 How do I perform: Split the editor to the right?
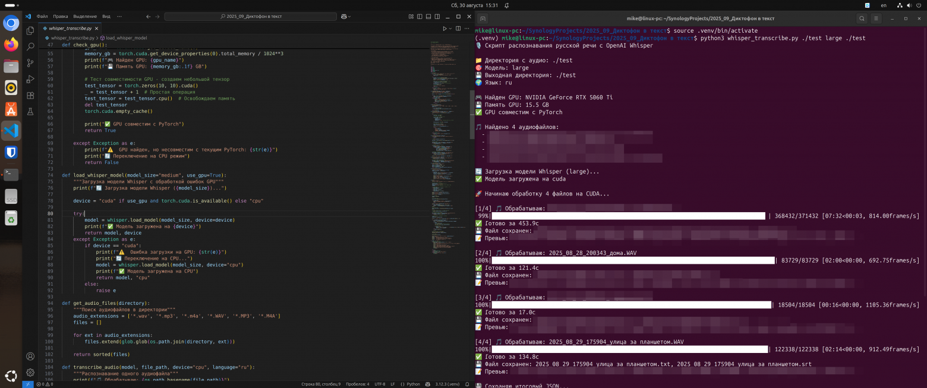[x=457, y=28]
